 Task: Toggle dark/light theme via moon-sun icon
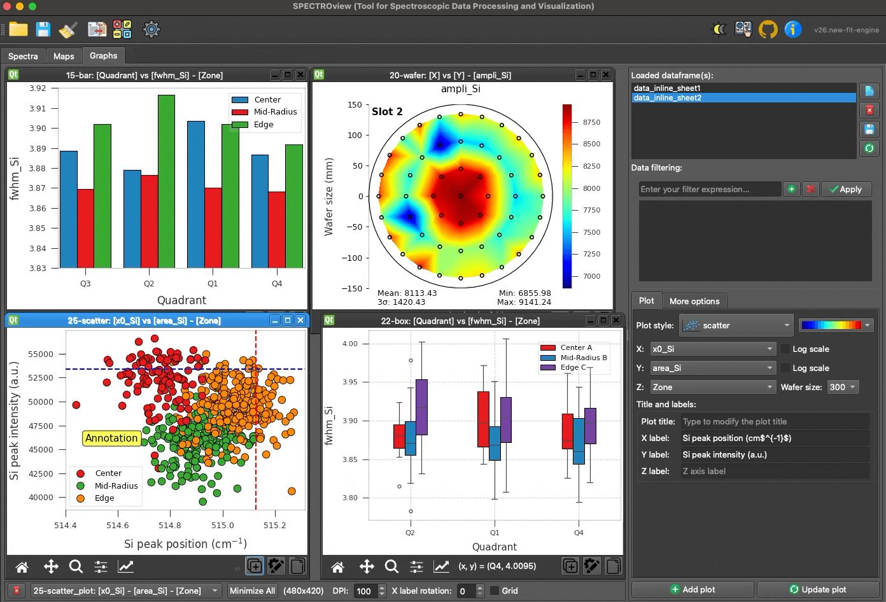pyautogui.click(x=719, y=29)
